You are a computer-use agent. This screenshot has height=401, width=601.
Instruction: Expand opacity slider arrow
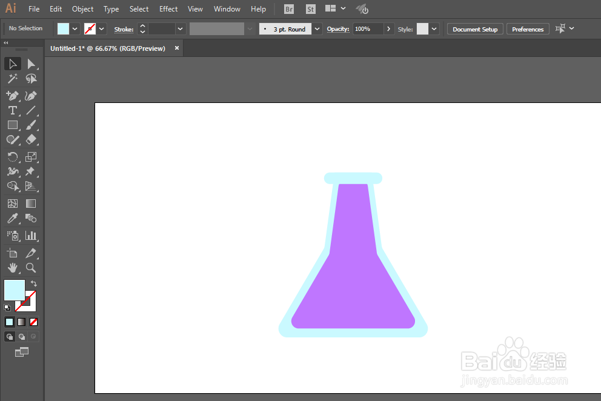point(388,28)
